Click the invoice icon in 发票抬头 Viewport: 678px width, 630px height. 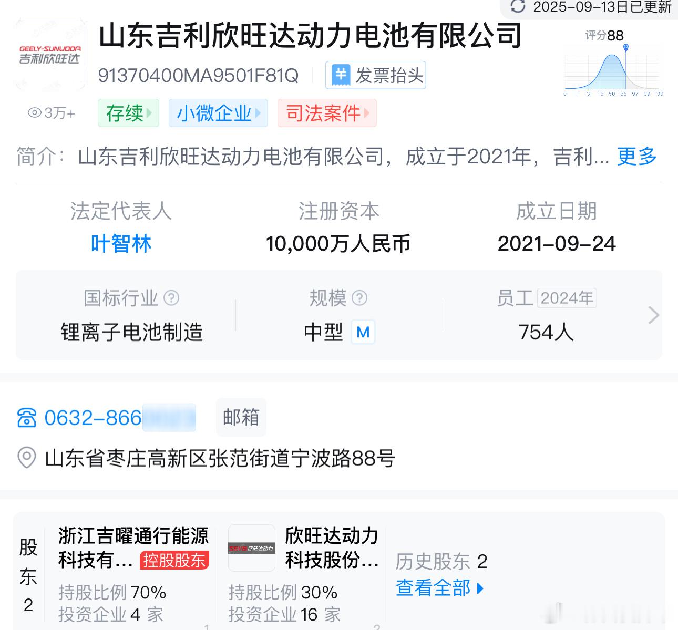click(x=341, y=75)
